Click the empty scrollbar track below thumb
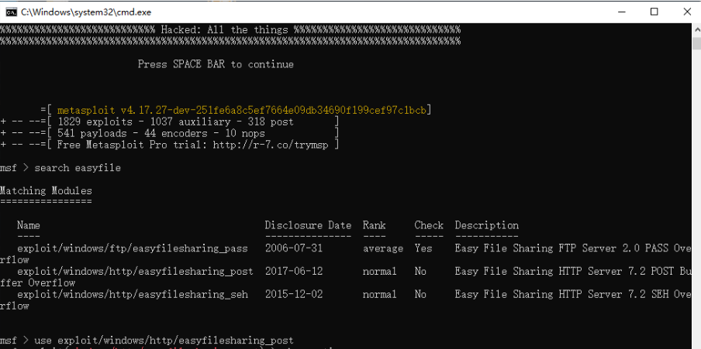 (696, 197)
